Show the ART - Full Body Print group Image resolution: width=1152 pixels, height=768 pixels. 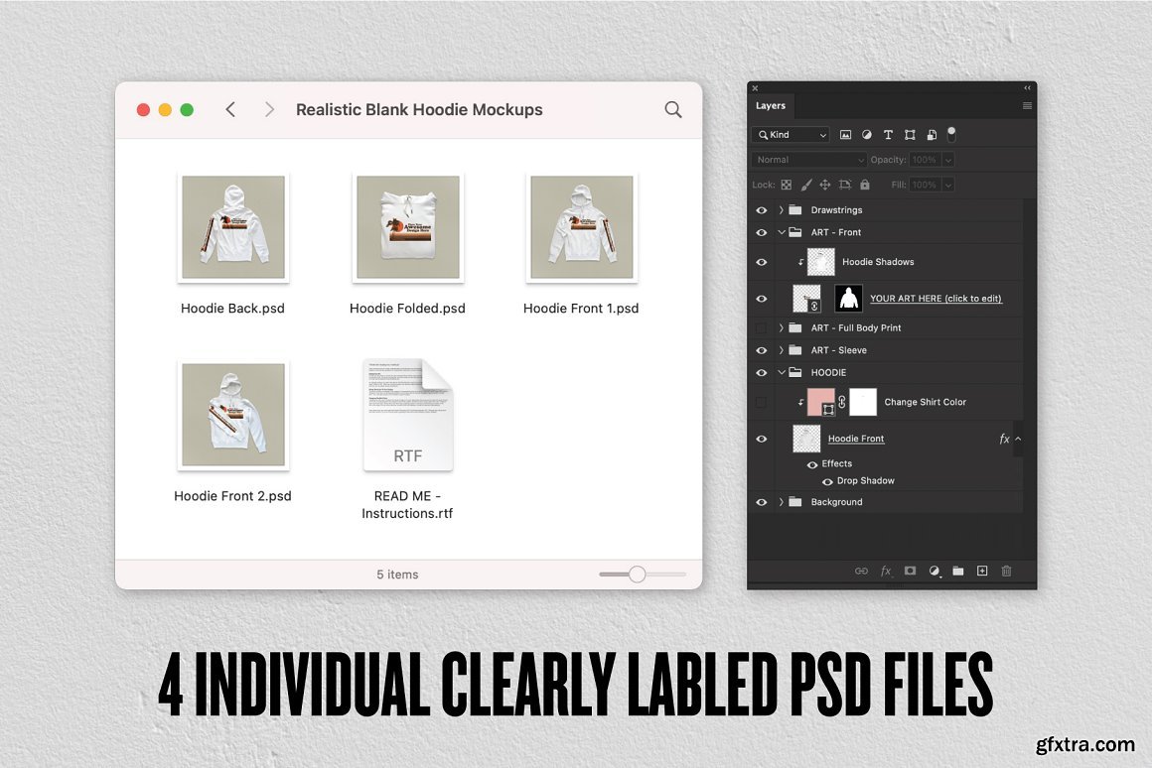coord(762,327)
